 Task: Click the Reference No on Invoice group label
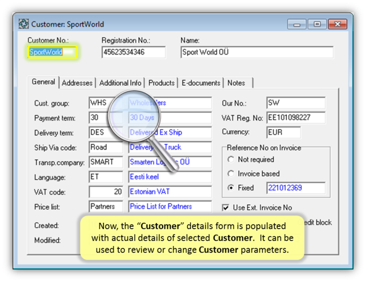pos(264,148)
